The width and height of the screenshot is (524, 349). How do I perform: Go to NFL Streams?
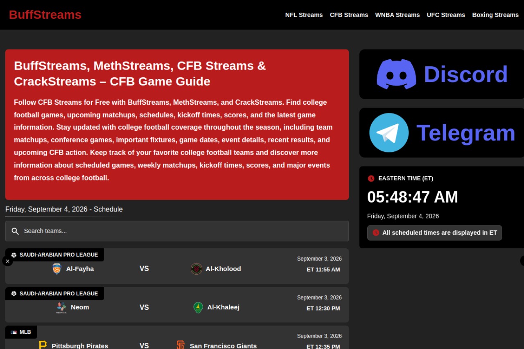(304, 15)
